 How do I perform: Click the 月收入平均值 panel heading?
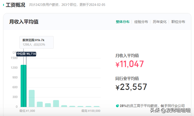[x=24, y=22]
